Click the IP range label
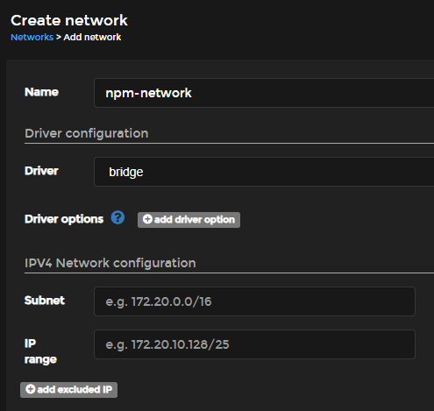 pos(40,351)
